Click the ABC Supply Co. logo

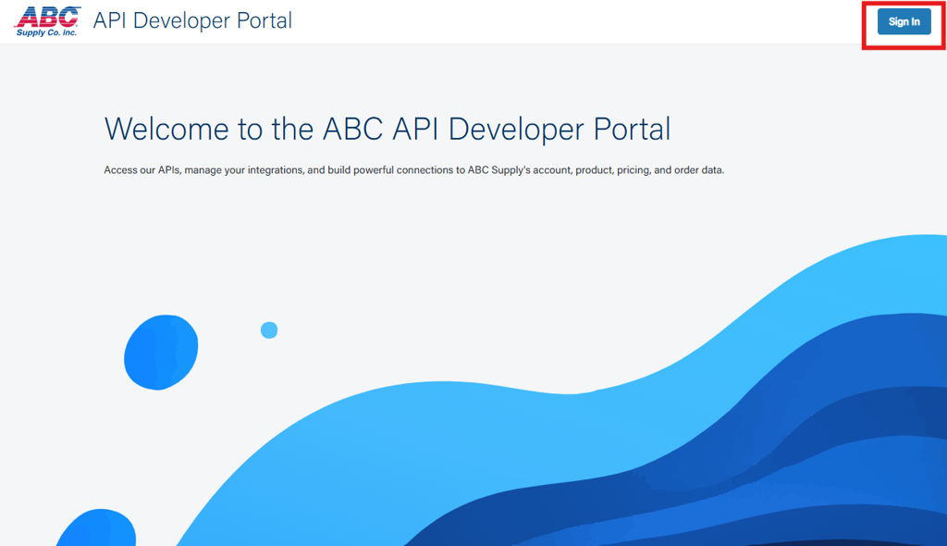(48, 18)
